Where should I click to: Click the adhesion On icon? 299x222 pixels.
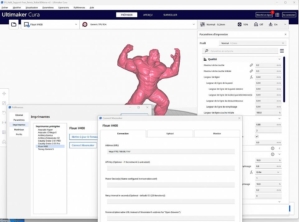270,24
